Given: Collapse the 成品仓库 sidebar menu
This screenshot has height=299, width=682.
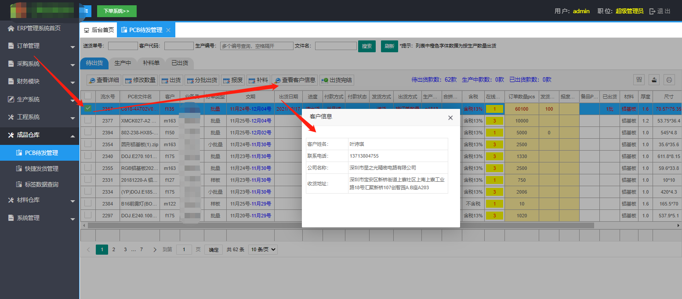Looking at the screenshot, I should click(x=40, y=135).
